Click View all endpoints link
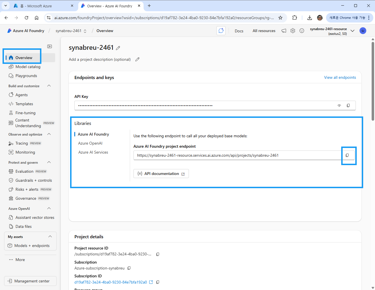 pos(340,77)
